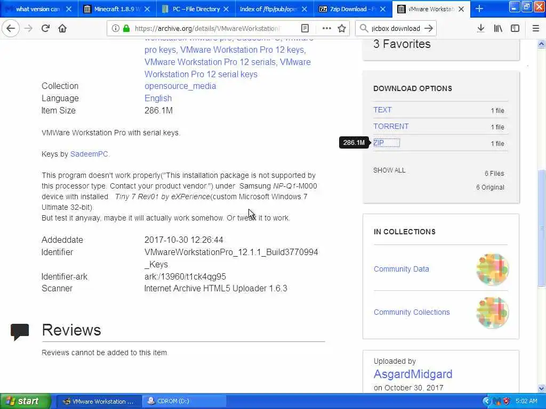Click the vertical scrollbar thumb
The image size is (546, 409).
coord(541,228)
